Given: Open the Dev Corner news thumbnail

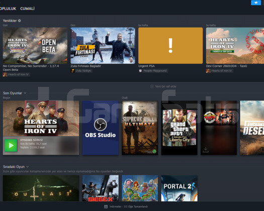Looking at the screenshot, I should point(235,46).
